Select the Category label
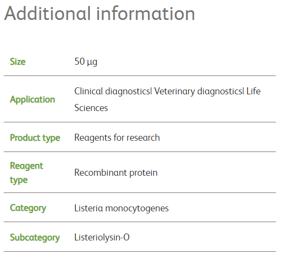Image resolution: width=284 pixels, height=255 pixels. [x=28, y=208]
